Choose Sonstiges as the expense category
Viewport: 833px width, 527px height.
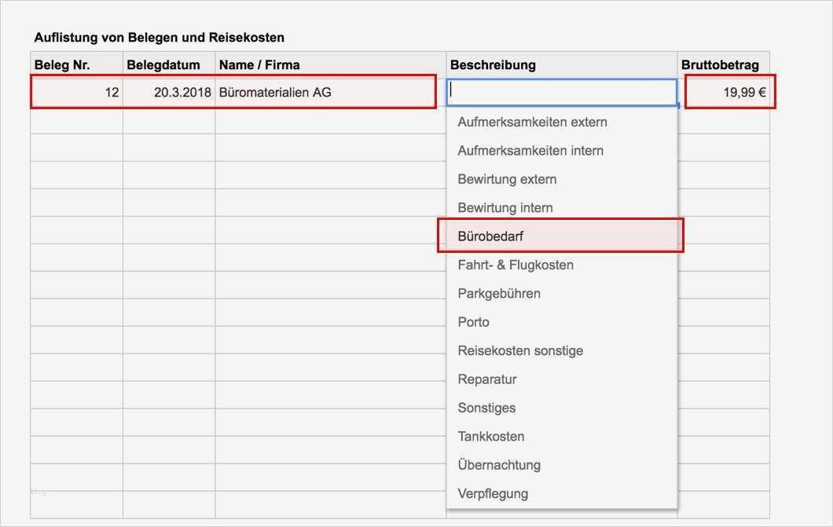pyautogui.click(x=486, y=408)
